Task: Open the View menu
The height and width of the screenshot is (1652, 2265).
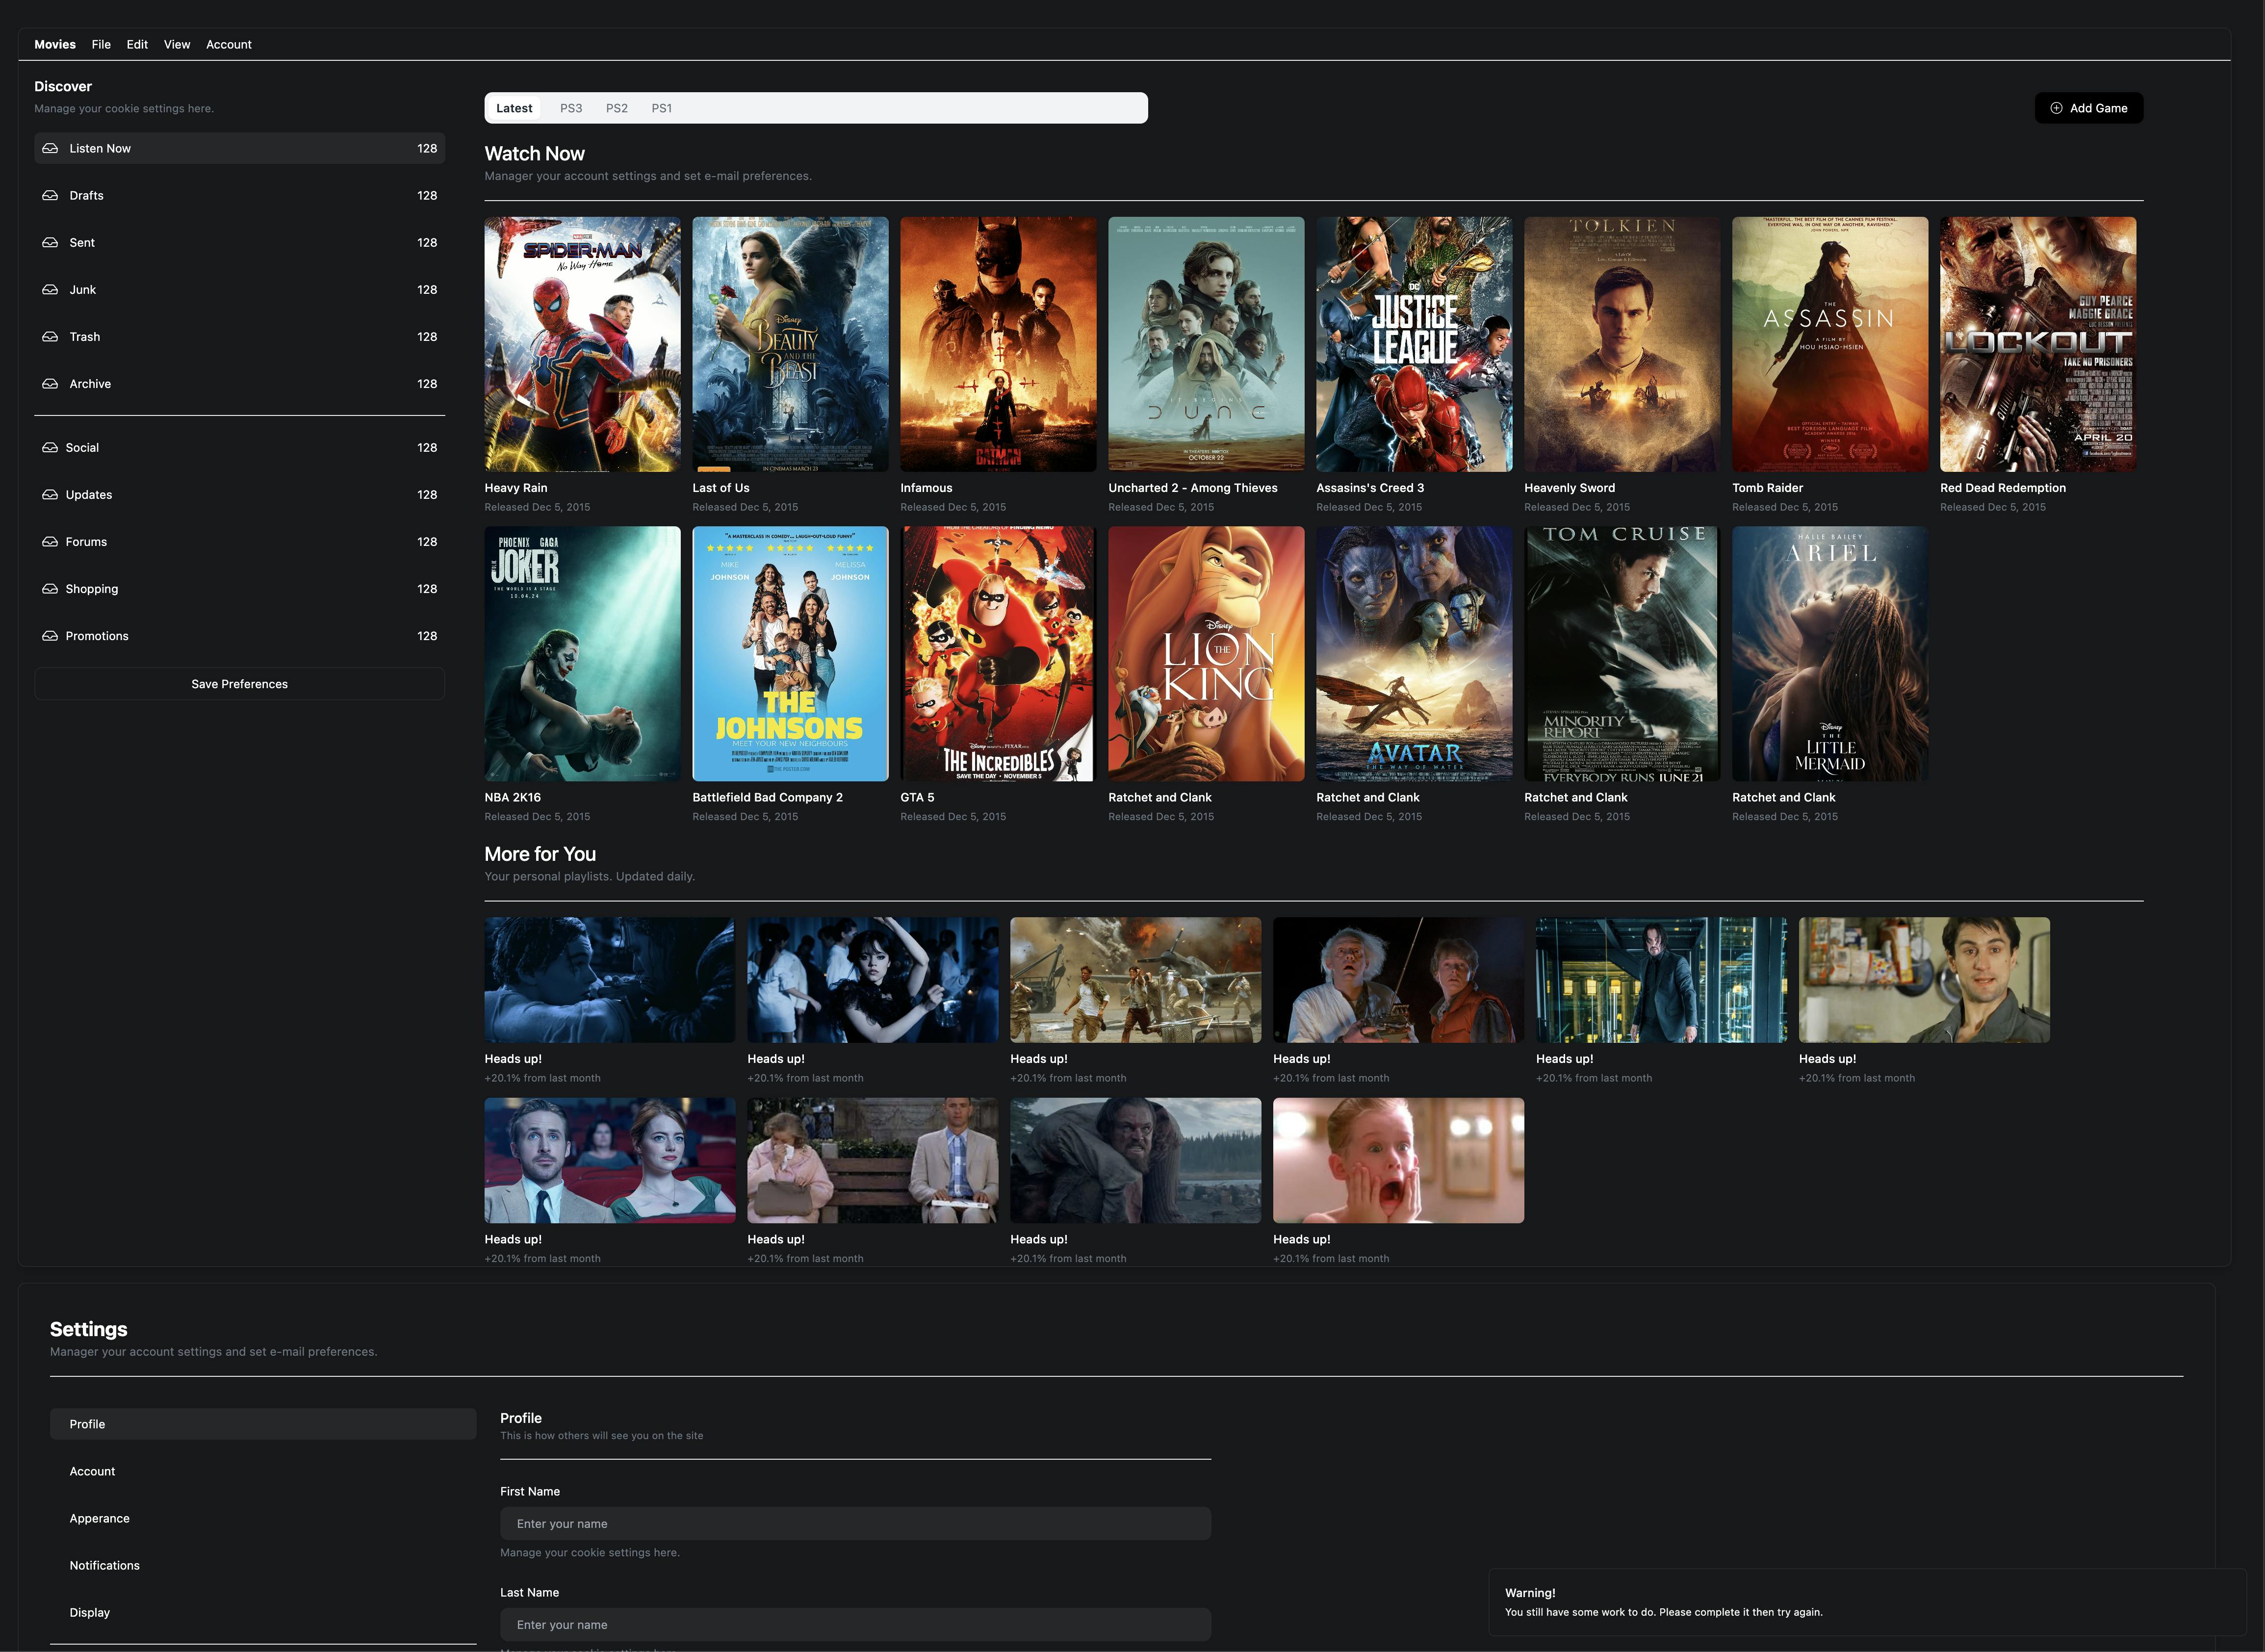Action: coord(177,44)
